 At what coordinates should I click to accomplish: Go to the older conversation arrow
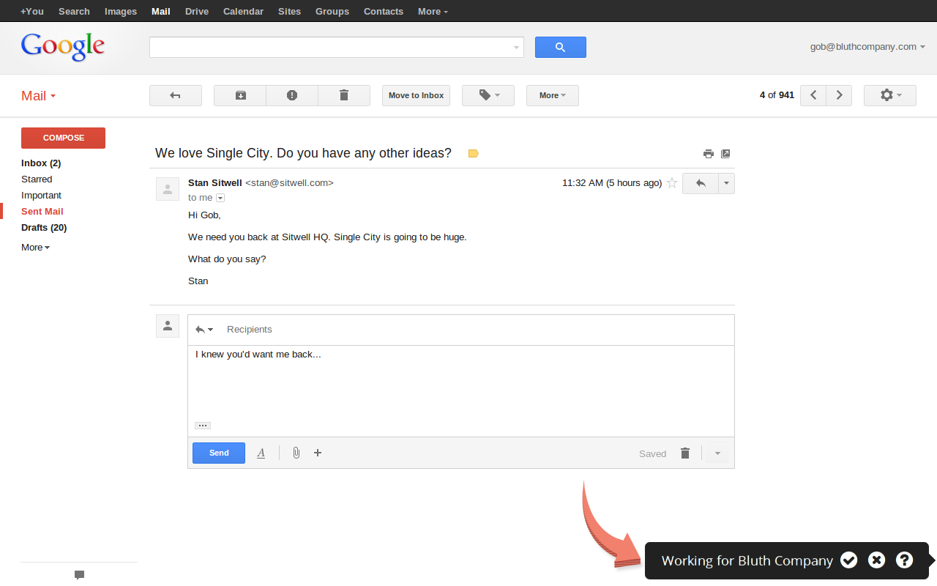point(840,95)
